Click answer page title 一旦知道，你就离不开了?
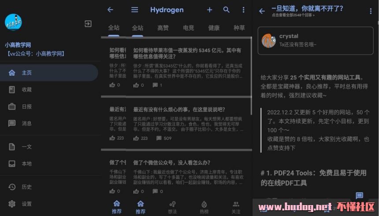 point(307,8)
